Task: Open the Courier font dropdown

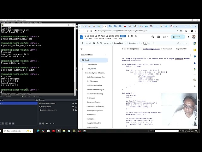Action: 134,43
